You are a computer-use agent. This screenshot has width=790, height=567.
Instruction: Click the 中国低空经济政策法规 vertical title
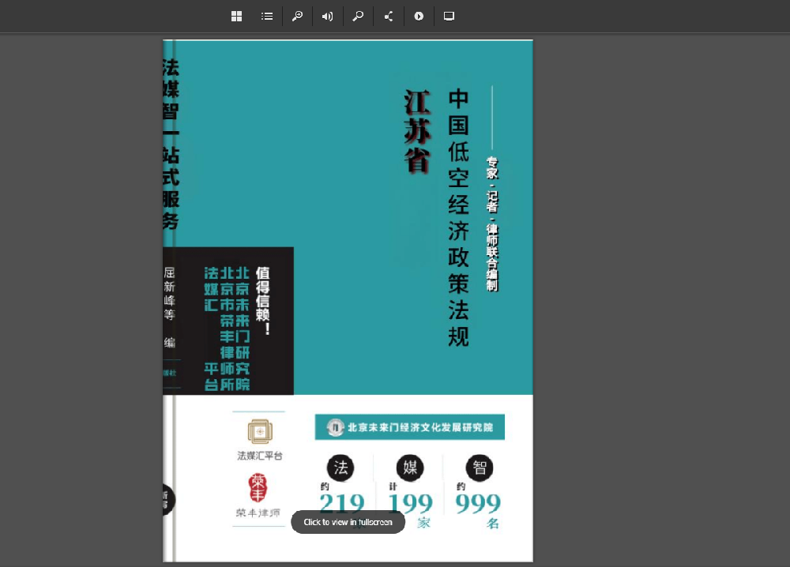[x=458, y=218]
